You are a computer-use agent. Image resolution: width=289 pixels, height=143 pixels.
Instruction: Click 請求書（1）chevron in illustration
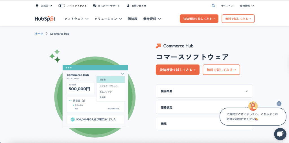[x=70, y=101]
